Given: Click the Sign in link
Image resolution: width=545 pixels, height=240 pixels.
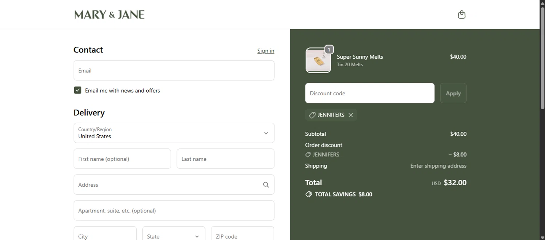Looking at the screenshot, I should [266, 51].
